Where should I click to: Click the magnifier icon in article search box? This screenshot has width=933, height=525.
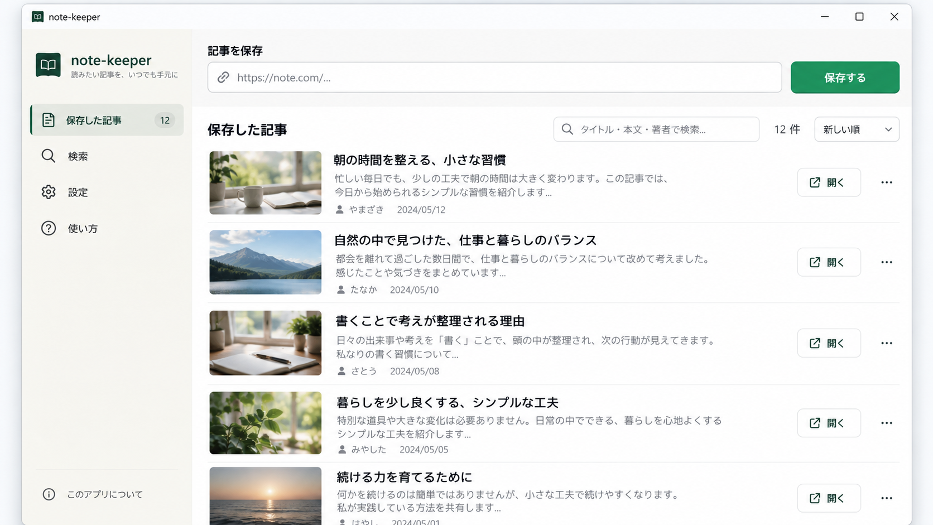568,129
